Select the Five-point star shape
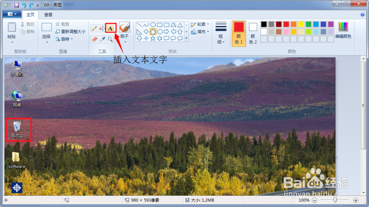This screenshot has height=207, width=369. [x=153, y=38]
